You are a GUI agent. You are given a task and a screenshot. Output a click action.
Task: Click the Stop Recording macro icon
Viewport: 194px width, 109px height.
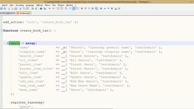pos(85,8)
